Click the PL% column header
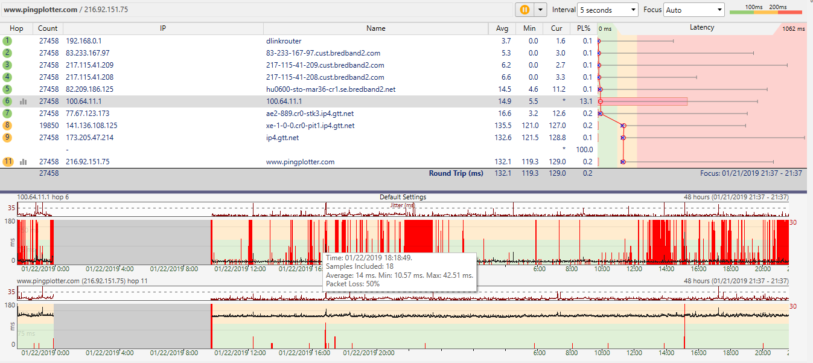The image size is (813, 363). pyautogui.click(x=583, y=28)
